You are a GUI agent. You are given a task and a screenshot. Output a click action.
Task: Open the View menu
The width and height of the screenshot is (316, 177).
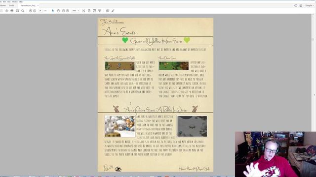click(9, 1)
